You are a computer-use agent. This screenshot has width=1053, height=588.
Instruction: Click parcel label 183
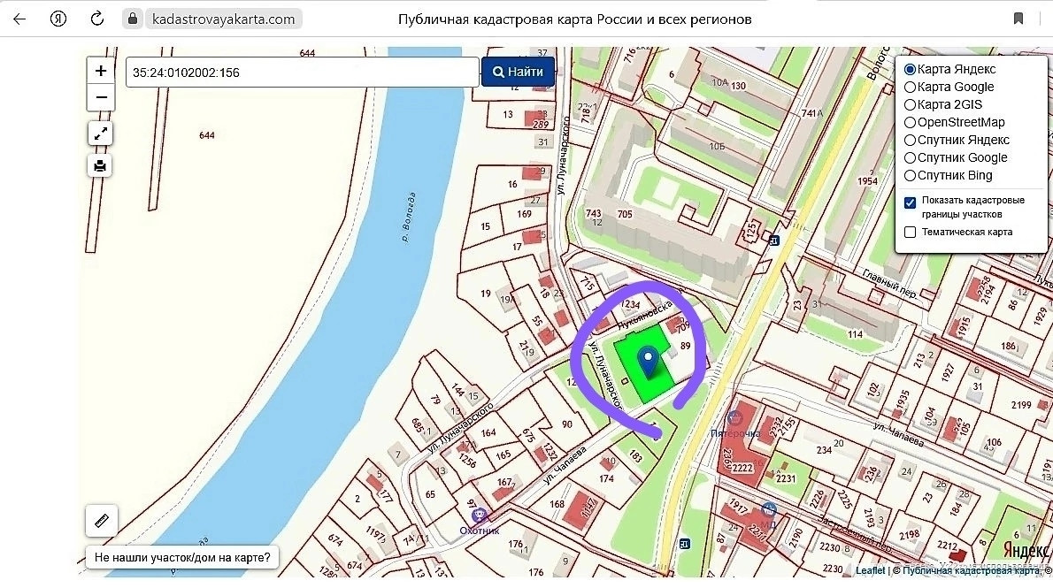[635, 458]
